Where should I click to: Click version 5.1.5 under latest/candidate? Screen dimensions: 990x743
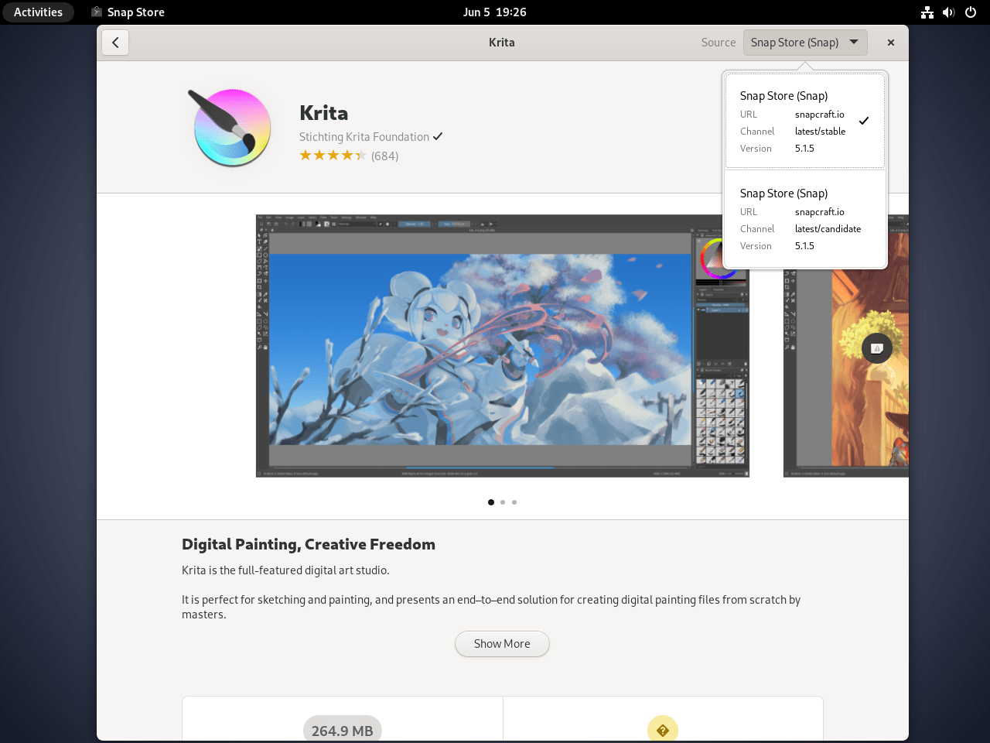804,246
